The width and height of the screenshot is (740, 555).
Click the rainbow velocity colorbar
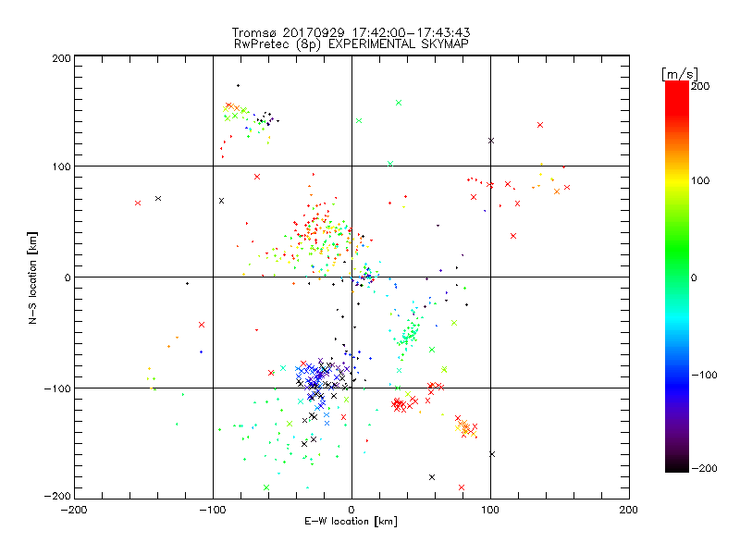coord(677,277)
